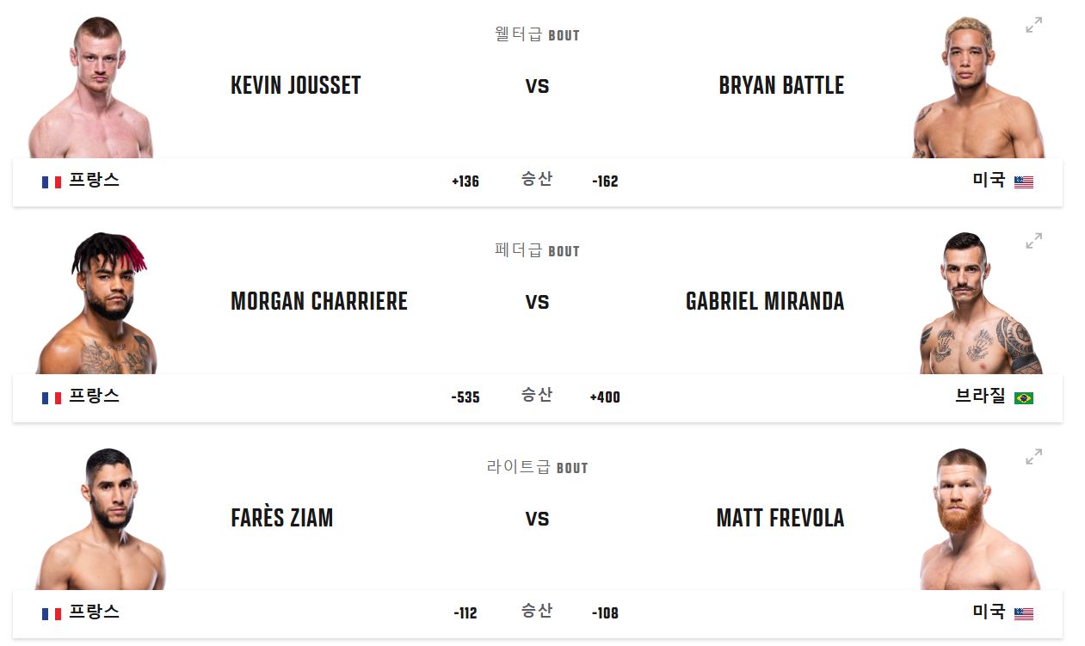This screenshot has width=1085, height=646.
Task: Click Morgan Charriere's name
Action: (x=320, y=302)
